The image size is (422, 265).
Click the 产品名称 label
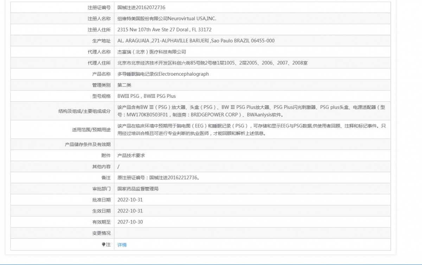point(101,74)
